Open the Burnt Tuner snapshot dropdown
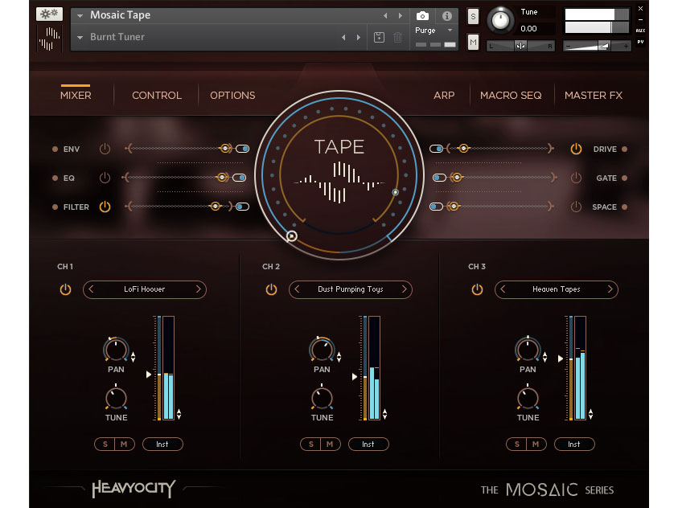The width and height of the screenshot is (678, 508). tap(80, 38)
